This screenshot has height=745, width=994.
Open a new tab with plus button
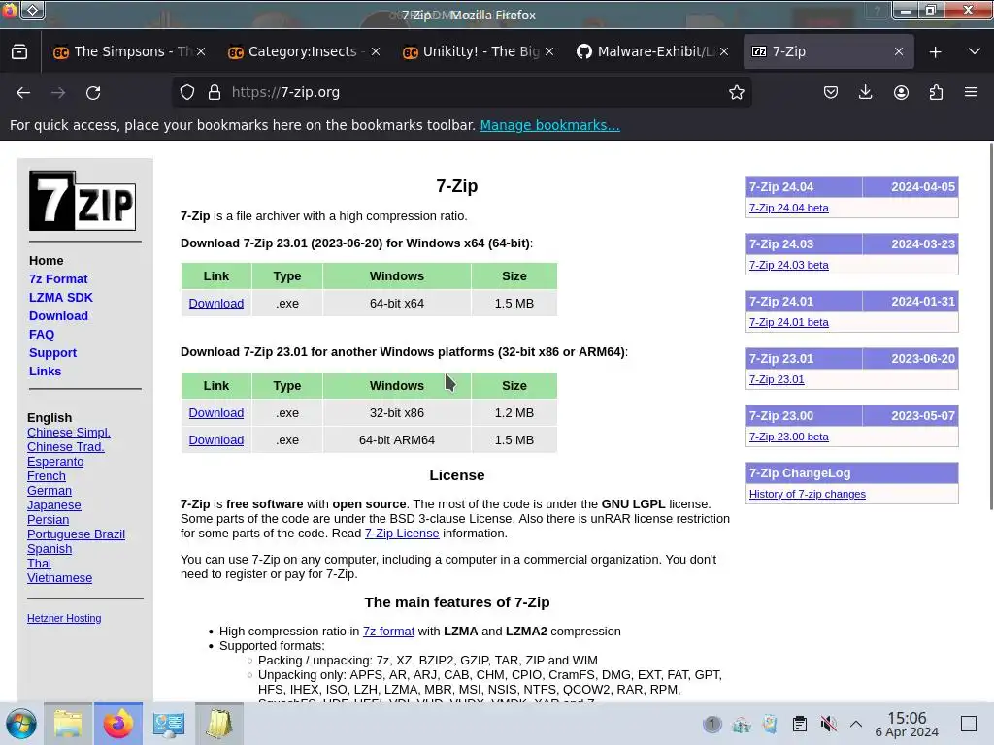[x=935, y=52]
